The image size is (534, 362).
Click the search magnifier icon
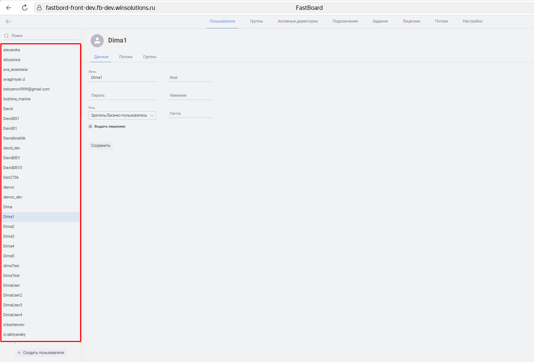coord(6,36)
